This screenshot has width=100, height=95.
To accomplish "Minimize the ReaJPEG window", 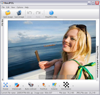I will click(x=89, y=3).
